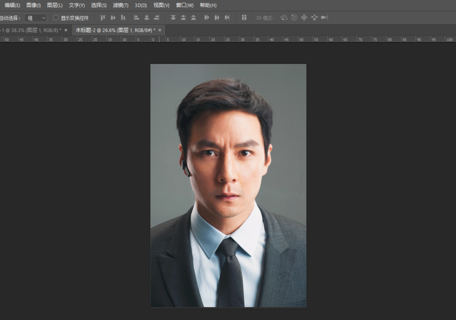Click the align top edges icon
The width and height of the screenshot is (456, 320).
coord(103,18)
